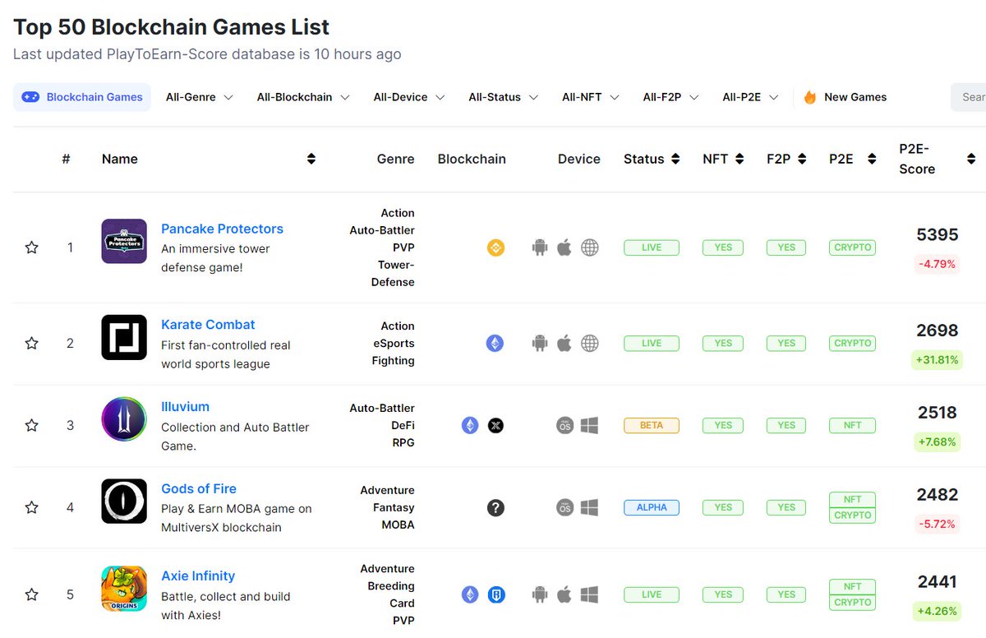This screenshot has width=986, height=638.
Task: Open the All-Genre filter dropdown
Action: click(200, 97)
